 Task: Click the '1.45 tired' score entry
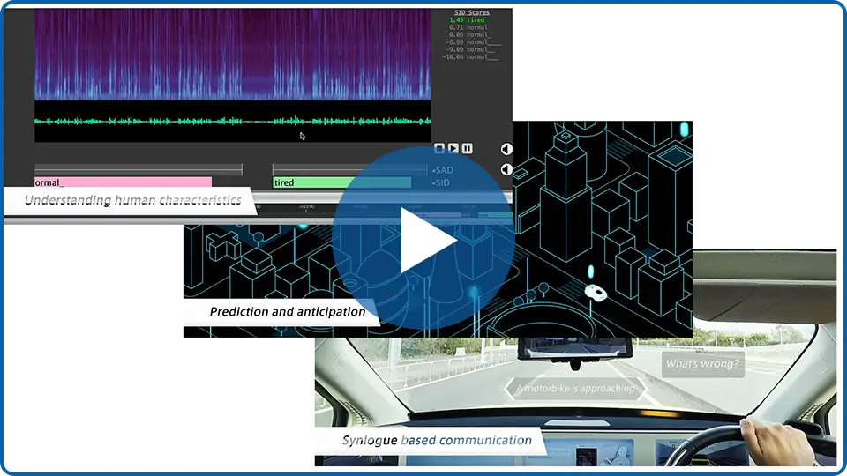click(x=467, y=20)
